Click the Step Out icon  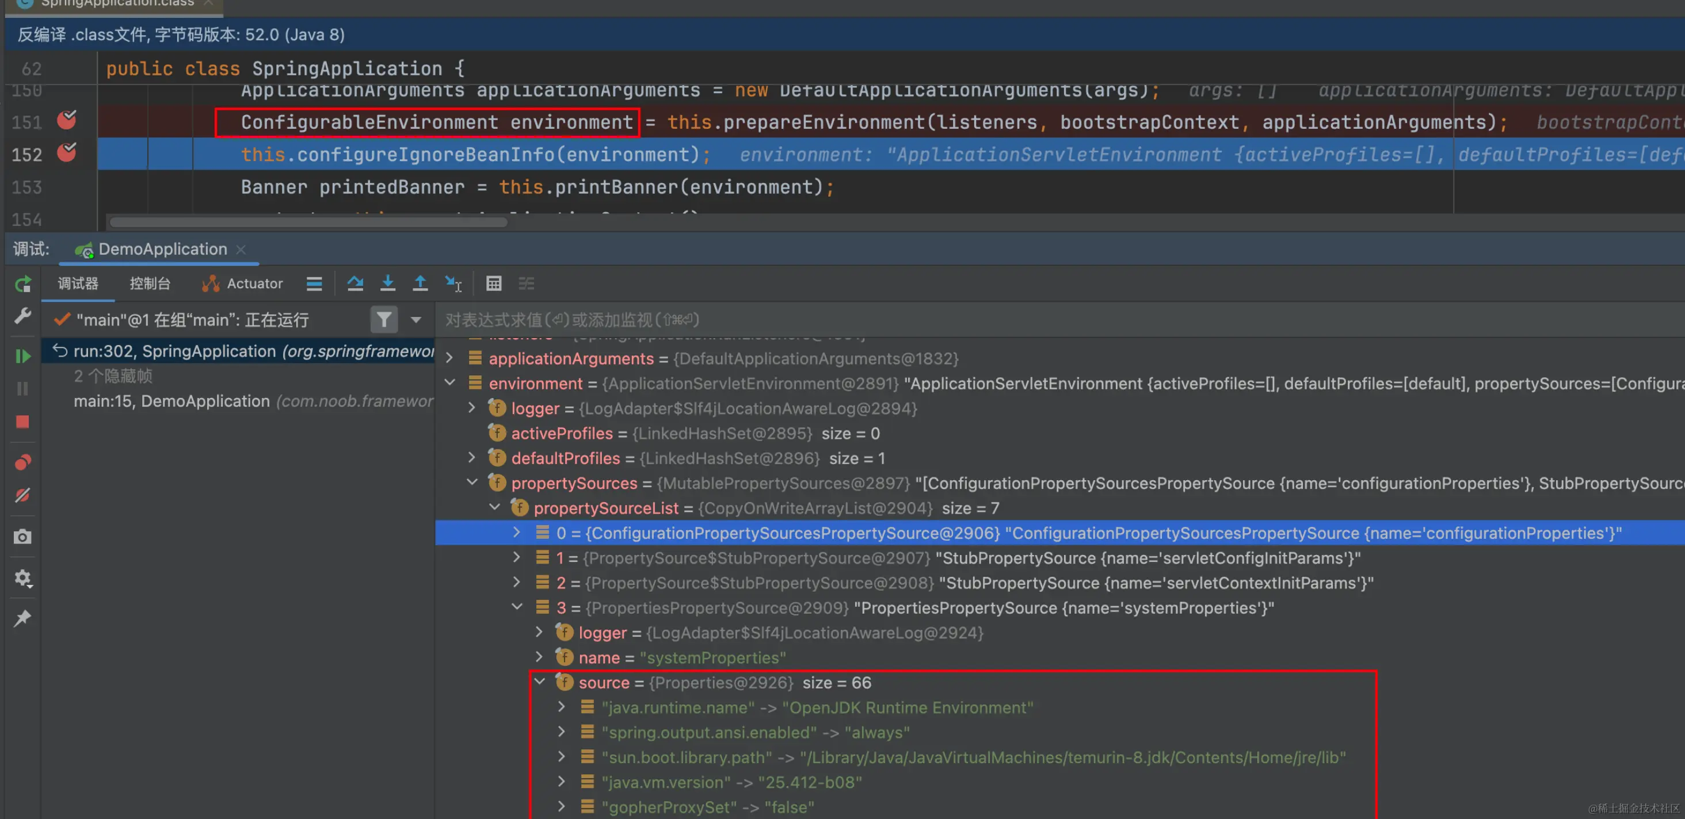421,284
